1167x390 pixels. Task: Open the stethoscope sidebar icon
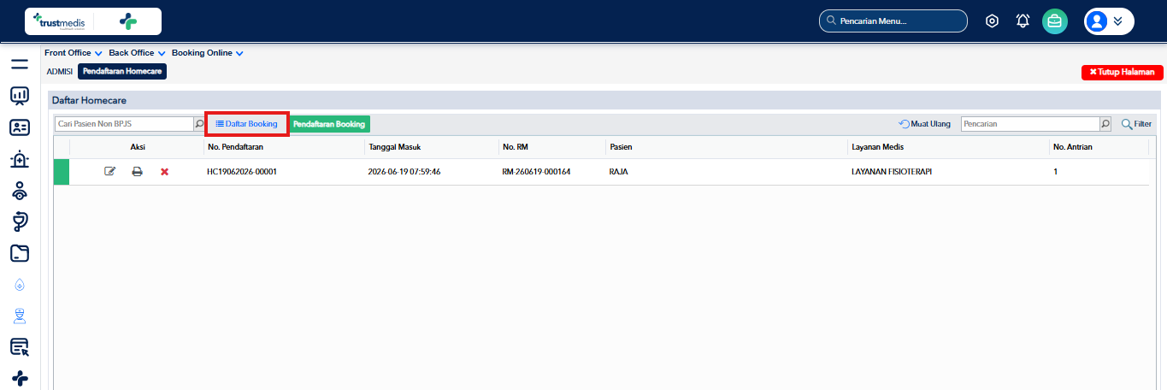(20, 222)
